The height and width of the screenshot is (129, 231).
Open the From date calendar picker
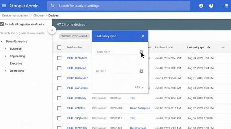pos(141,52)
